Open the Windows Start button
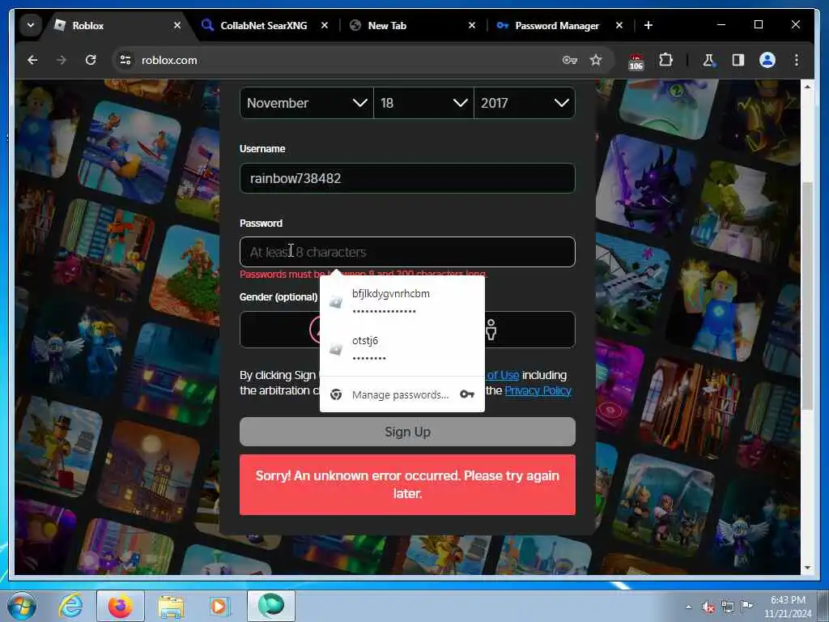The width and height of the screenshot is (829, 622). 22,606
